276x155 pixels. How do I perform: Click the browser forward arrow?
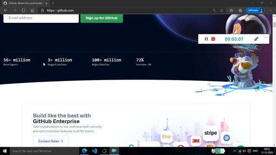(x=15, y=10)
